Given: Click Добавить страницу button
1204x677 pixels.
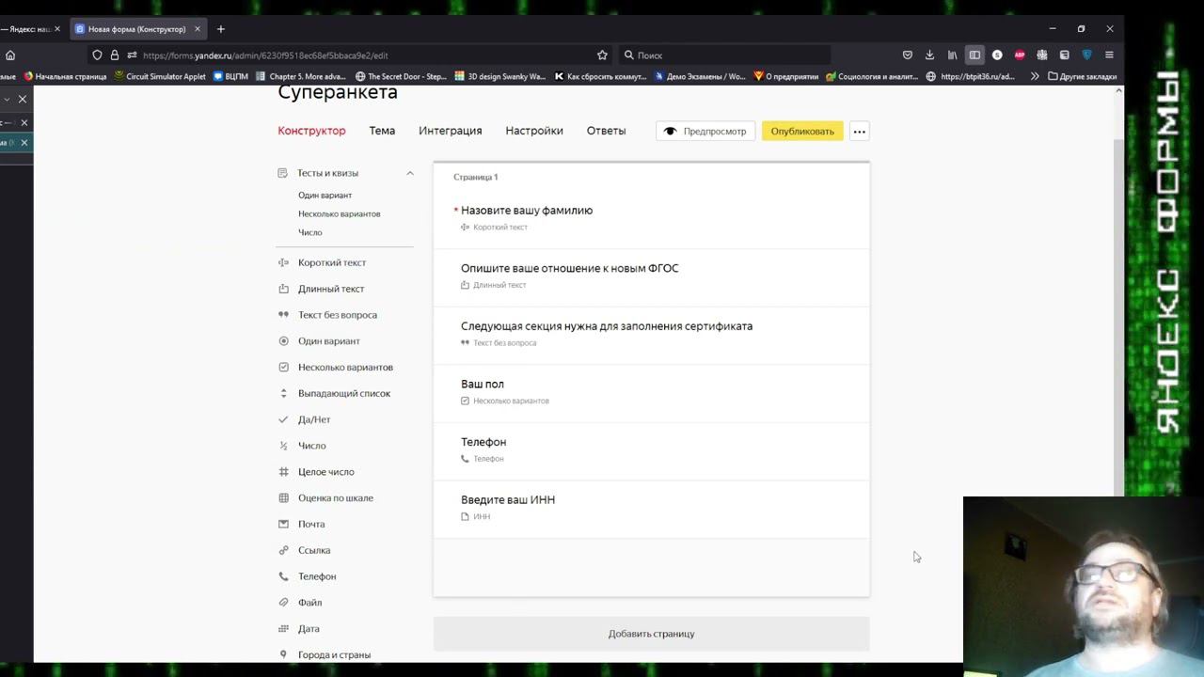Looking at the screenshot, I should tap(651, 634).
